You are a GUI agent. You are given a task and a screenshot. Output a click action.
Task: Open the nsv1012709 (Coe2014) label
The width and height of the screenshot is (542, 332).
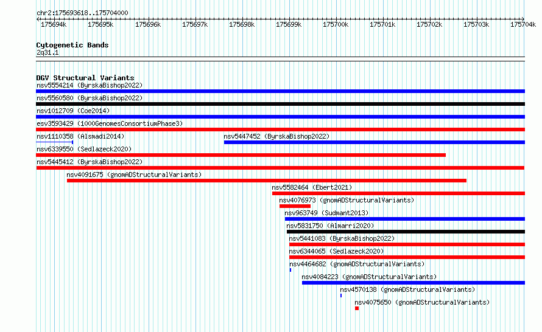[x=73, y=111]
